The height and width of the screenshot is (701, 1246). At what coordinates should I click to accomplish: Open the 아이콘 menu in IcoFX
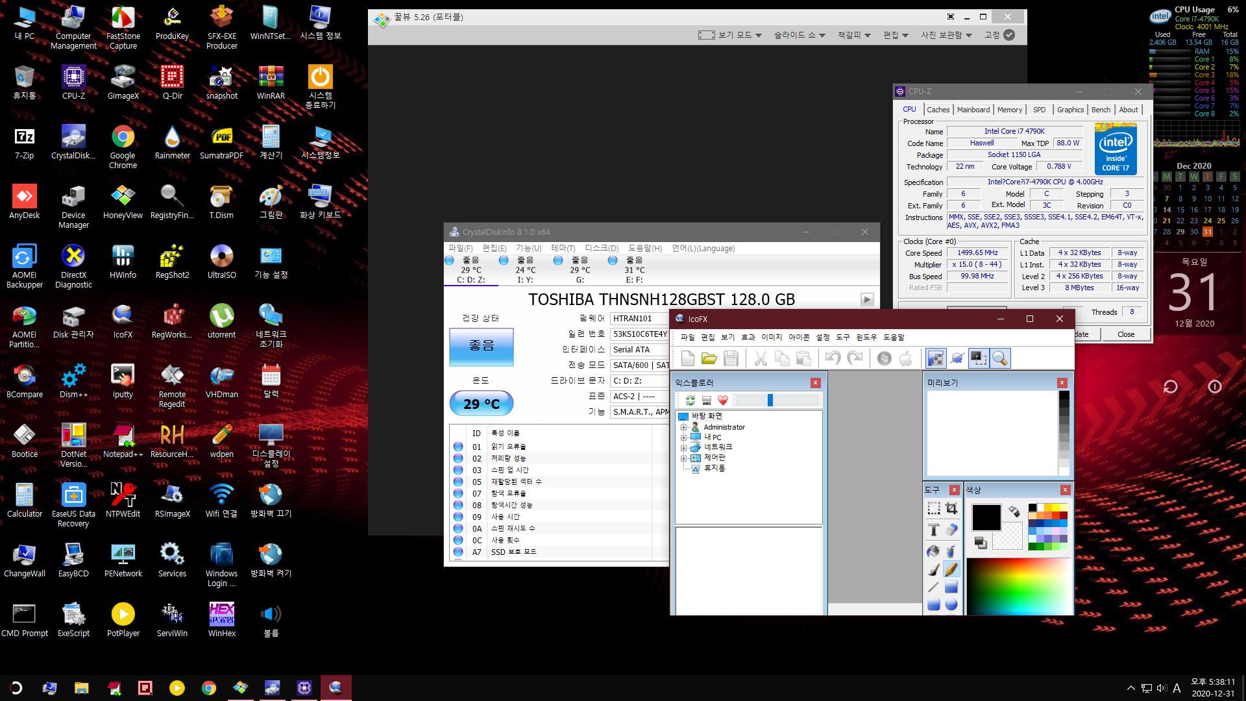point(798,337)
